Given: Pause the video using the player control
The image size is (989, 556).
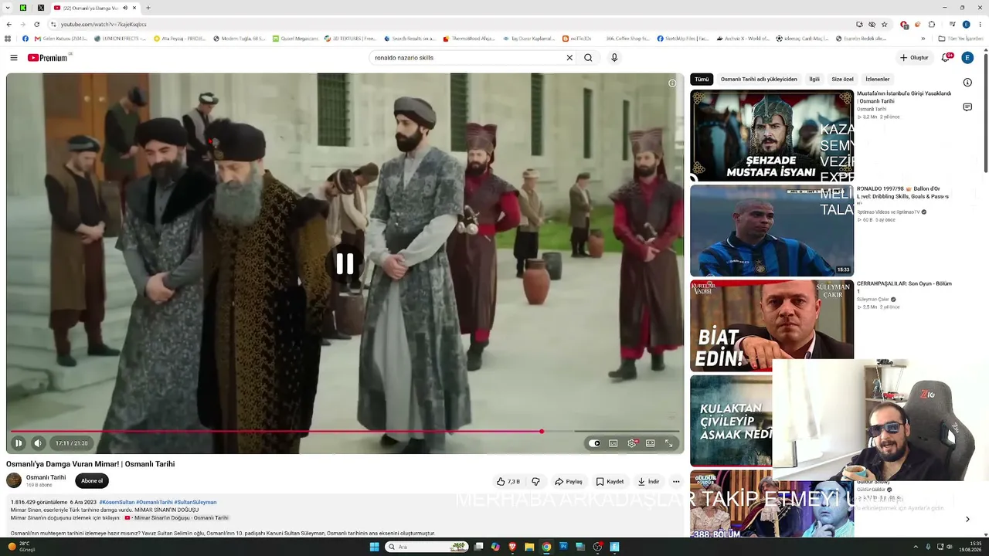Looking at the screenshot, I should click(19, 443).
